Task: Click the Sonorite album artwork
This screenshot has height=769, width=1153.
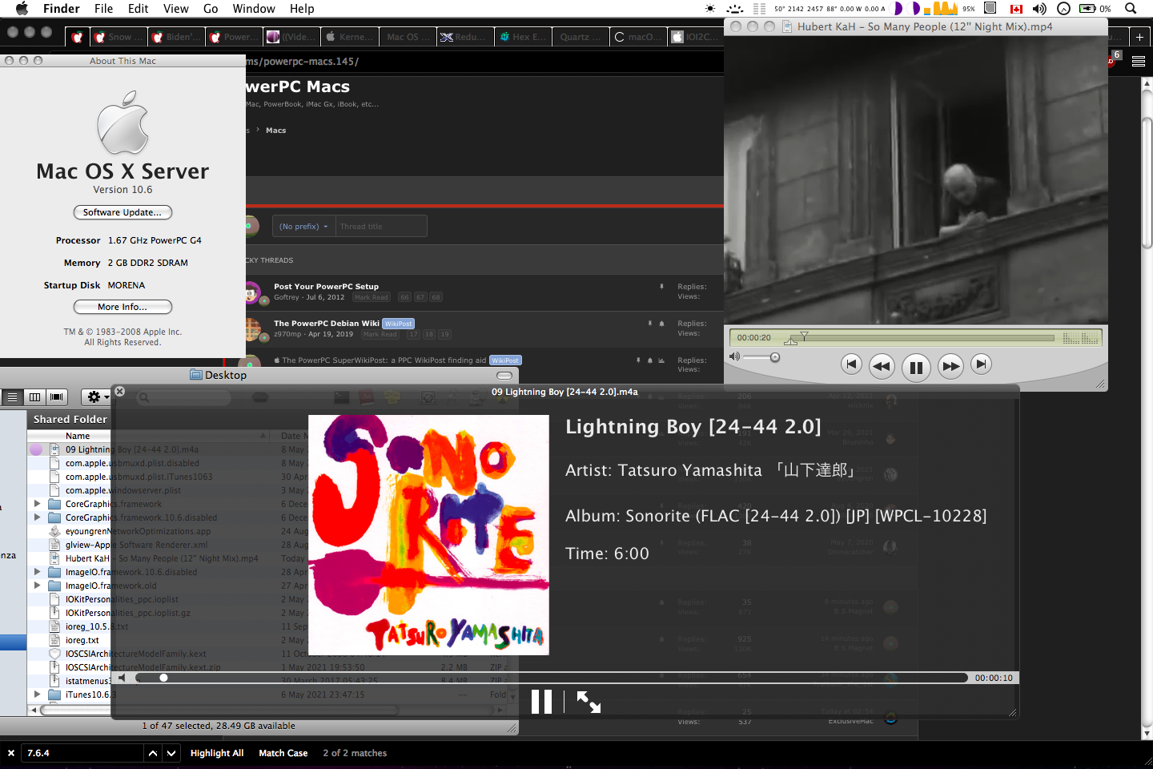Action: click(x=428, y=535)
